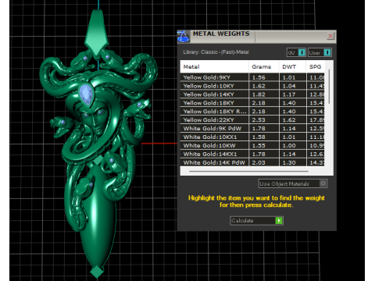
Task: Click the green arrow on Calculate
Action: [x=279, y=221]
